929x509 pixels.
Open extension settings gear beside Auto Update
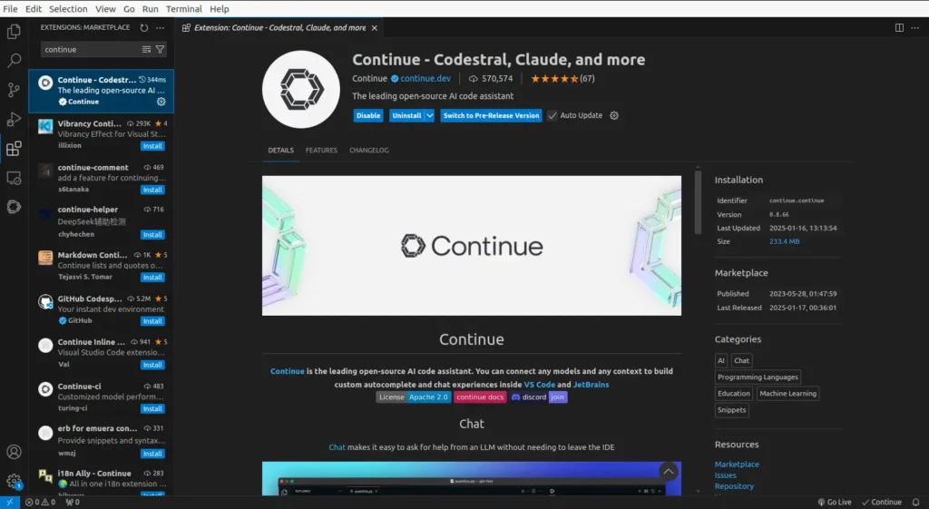pyautogui.click(x=614, y=115)
